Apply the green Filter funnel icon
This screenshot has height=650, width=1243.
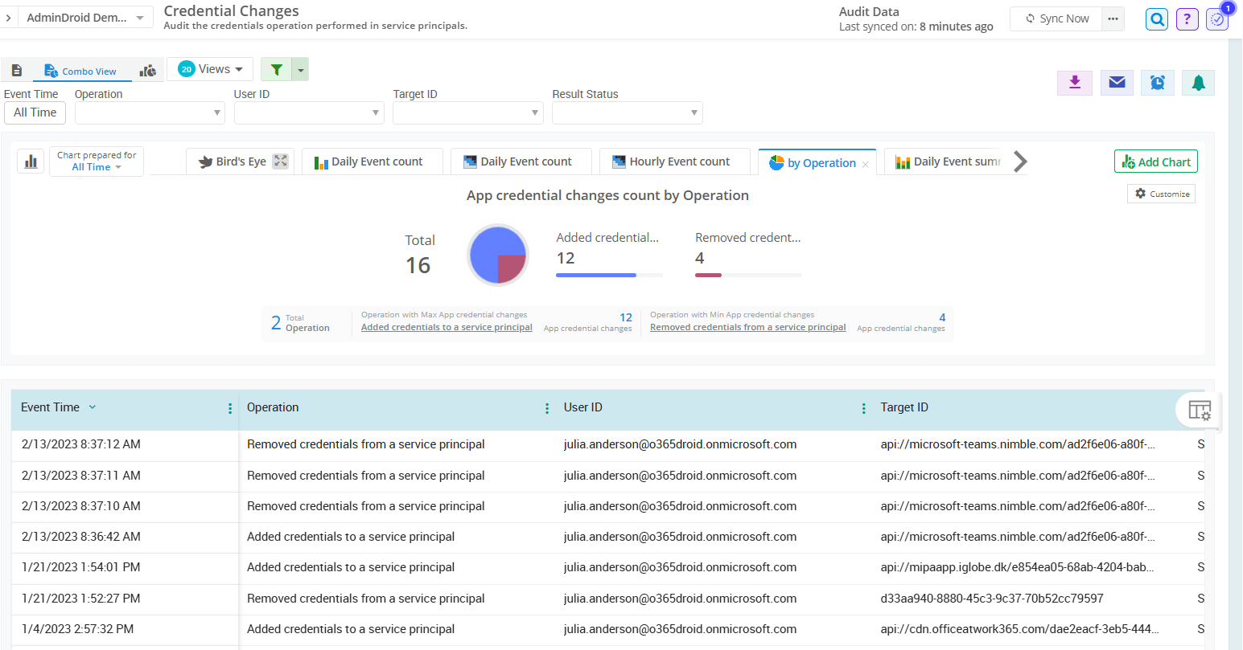(278, 69)
